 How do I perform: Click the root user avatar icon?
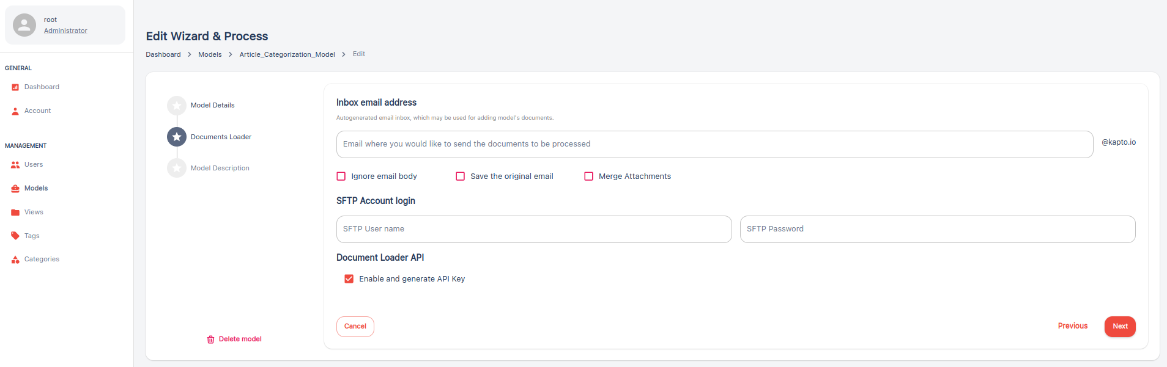point(24,25)
